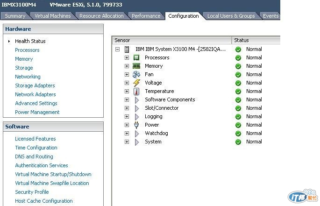Expand the System sensor group
This screenshot has width=320, height=206.
[x=127, y=142]
